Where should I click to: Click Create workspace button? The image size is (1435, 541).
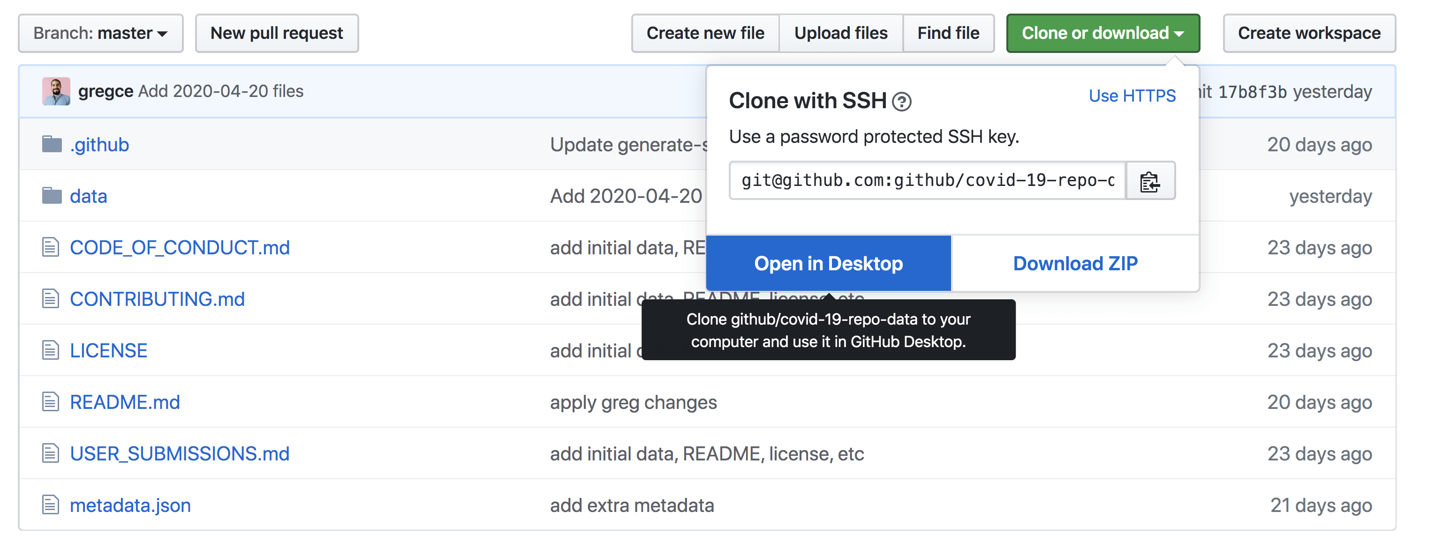pos(1308,33)
